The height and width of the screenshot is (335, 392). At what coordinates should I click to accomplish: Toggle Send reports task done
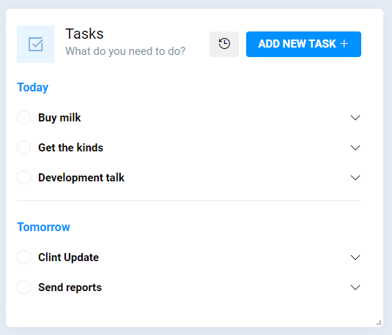pos(23,287)
